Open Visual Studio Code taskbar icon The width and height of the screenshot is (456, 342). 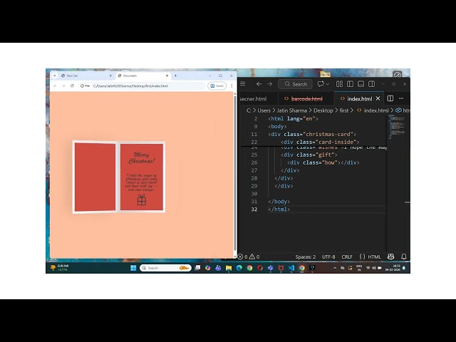pyautogui.click(x=291, y=268)
